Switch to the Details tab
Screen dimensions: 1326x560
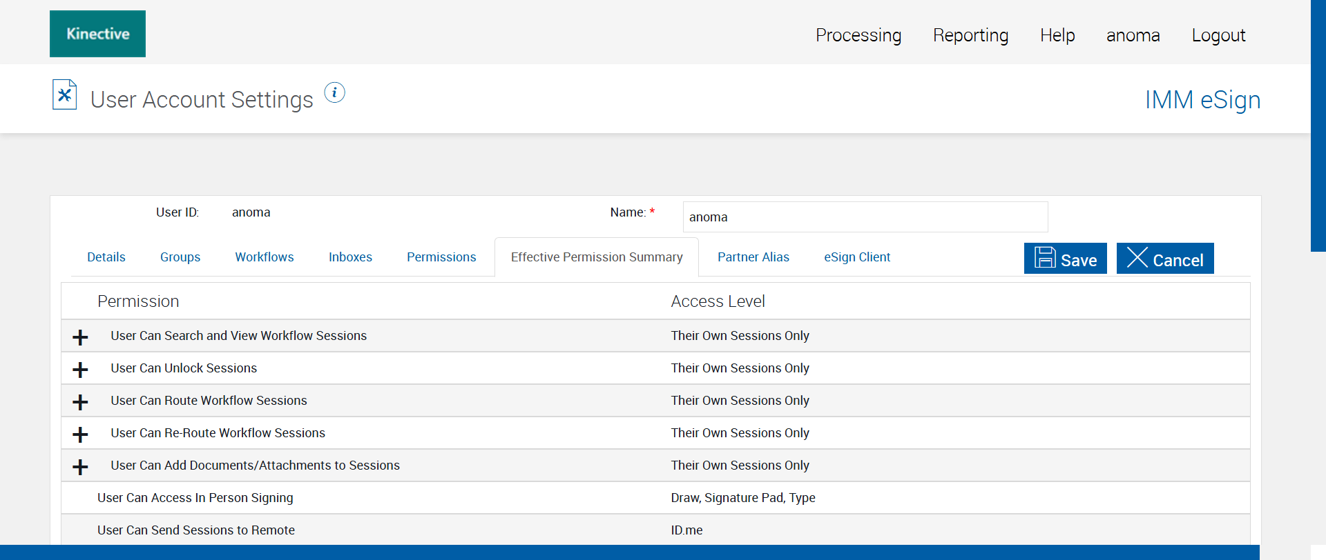pos(106,257)
